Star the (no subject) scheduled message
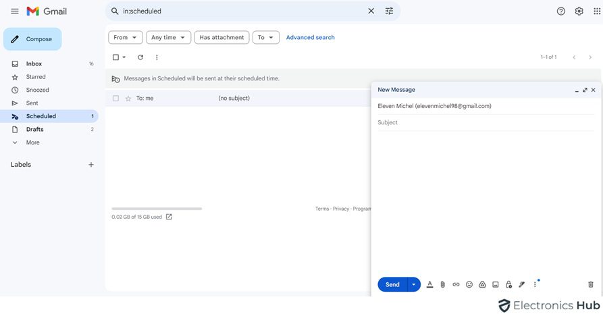This screenshot has width=603, height=314. [x=128, y=99]
